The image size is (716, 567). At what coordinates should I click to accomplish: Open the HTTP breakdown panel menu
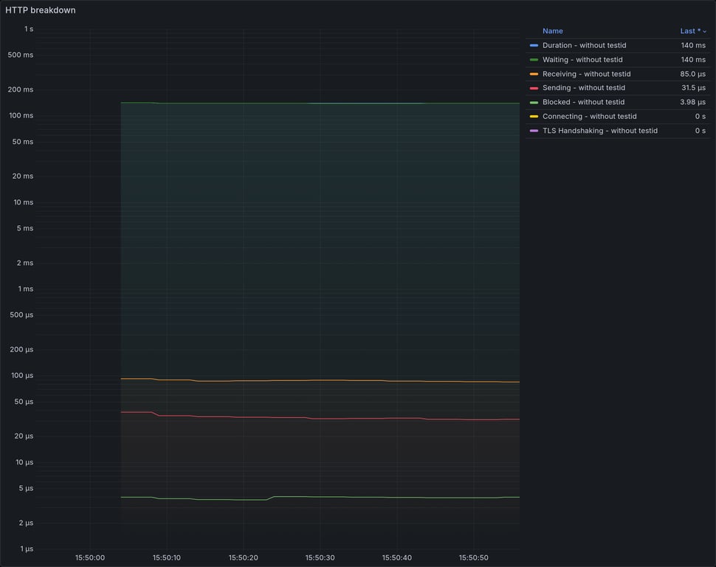pyautogui.click(x=41, y=10)
